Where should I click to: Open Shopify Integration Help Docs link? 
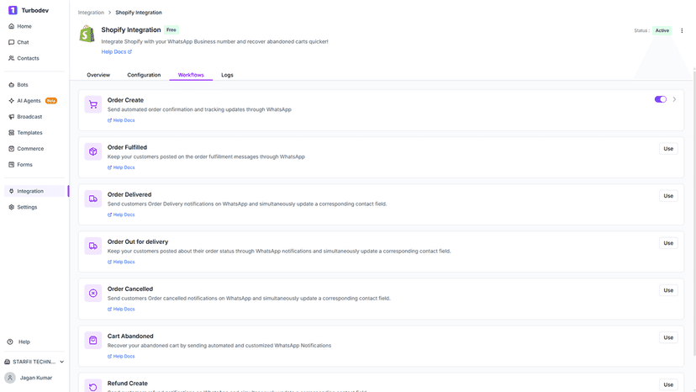(116, 52)
